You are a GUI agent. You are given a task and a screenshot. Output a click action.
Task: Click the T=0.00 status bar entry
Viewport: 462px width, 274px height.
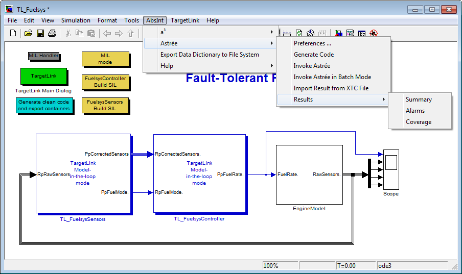[356, 265]
